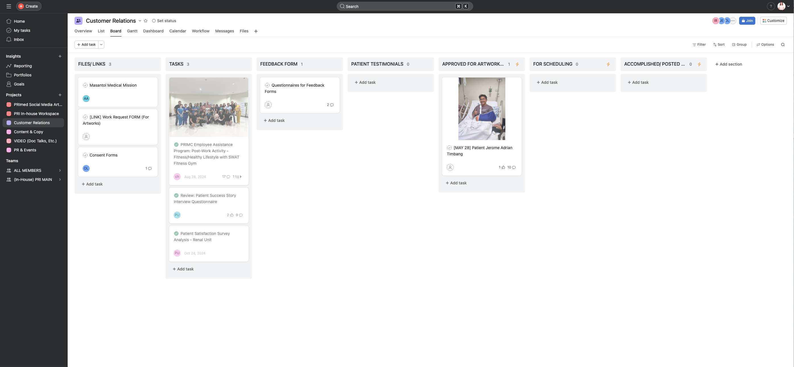Screen dimensions: 794x367
Task: Add a new tab with plus icon
Action: coord(256,31)
